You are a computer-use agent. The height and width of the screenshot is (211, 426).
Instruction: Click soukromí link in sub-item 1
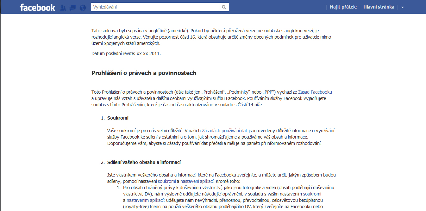pos(312,194)
